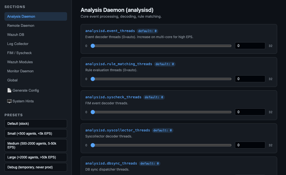Viewport: 286px width, 175px height.
Task: Click the rule_matching_threads slider handle
Action: click(93, 79)
